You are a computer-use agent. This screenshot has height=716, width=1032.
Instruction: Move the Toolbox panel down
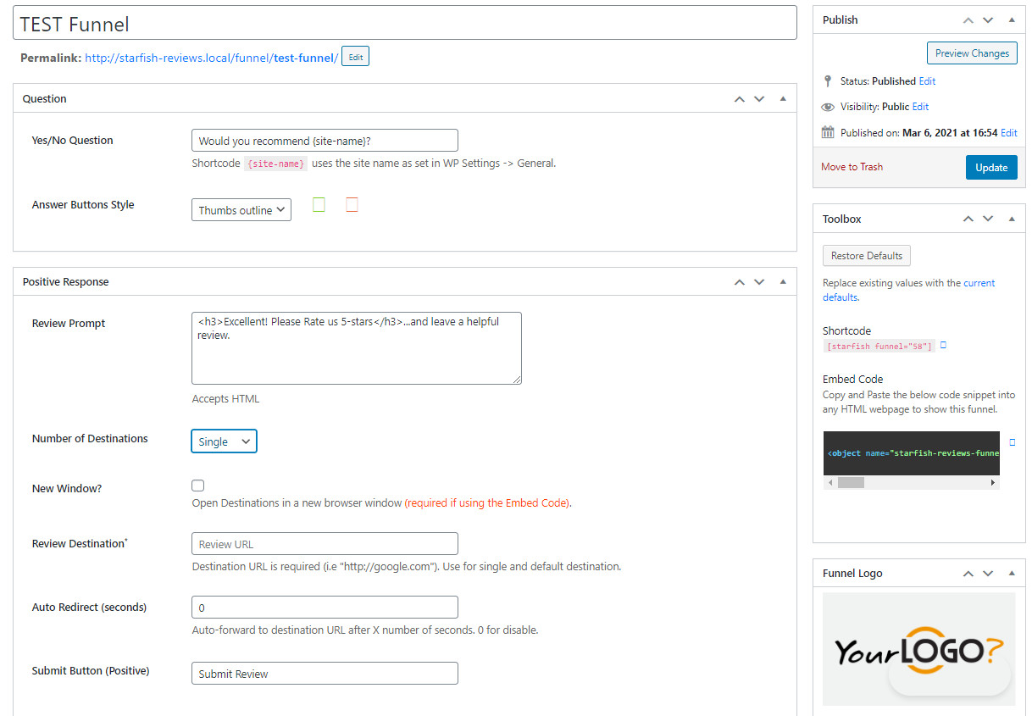[x=988, y=219]
